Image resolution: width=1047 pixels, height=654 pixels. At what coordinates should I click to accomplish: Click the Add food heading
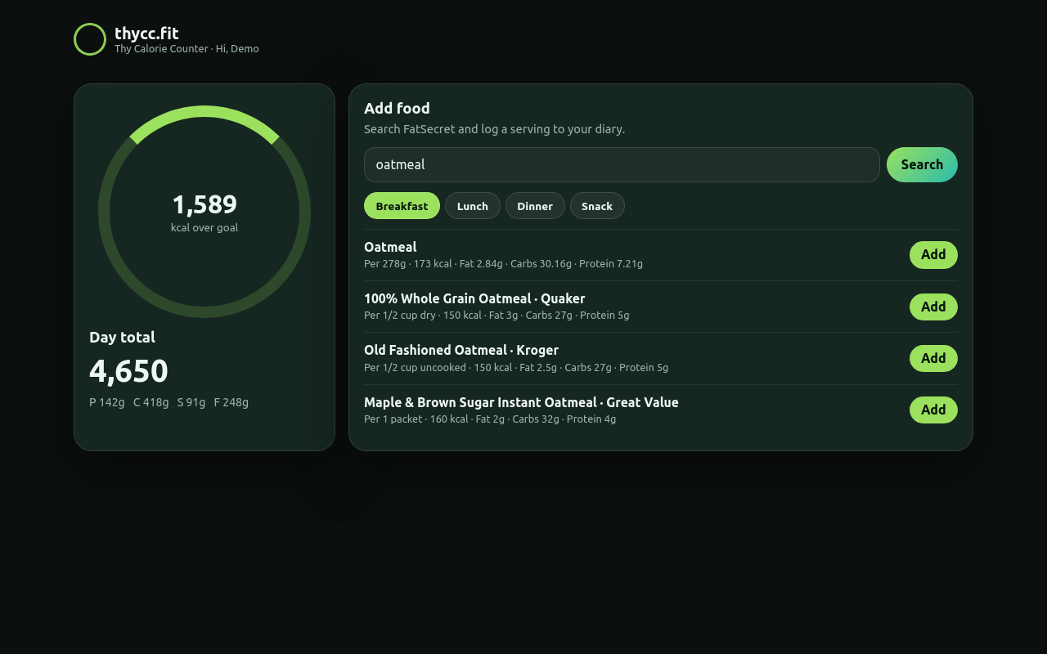[397, 108]
